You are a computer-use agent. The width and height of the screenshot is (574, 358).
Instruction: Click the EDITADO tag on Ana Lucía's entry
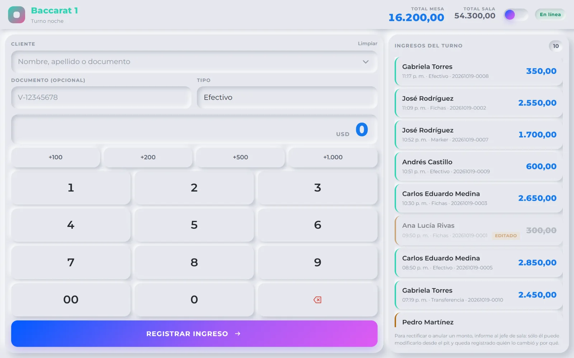[x=506, y=236]
